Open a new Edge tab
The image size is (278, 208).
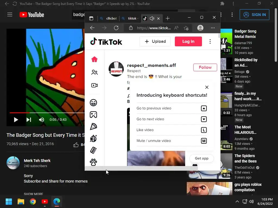point(168,18)
